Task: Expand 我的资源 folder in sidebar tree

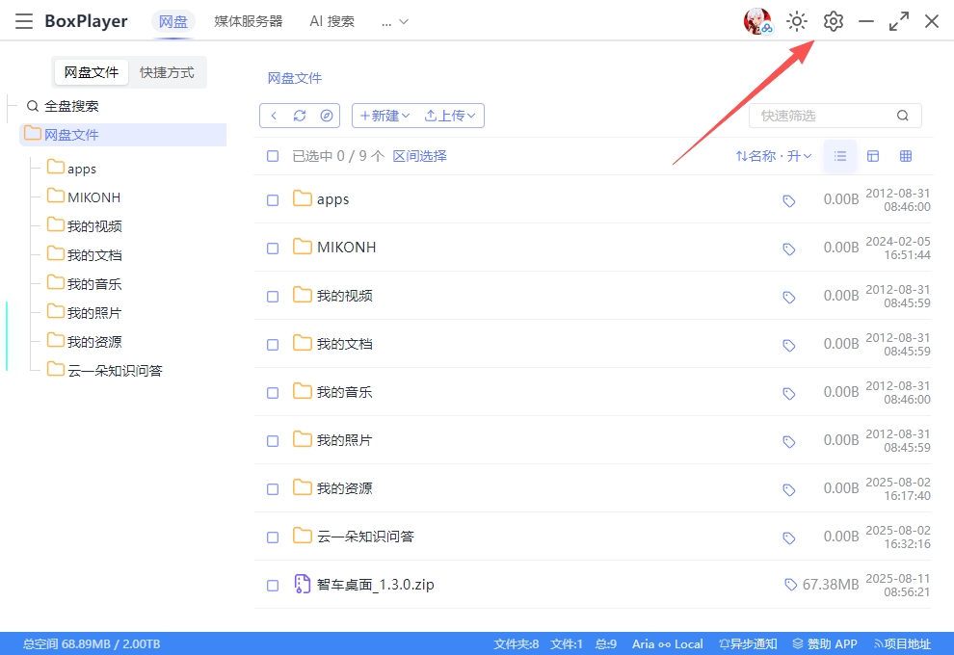Action: coord(85,341)
